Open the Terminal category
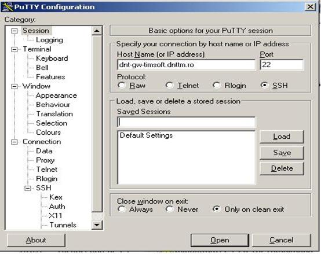This screenshot has height=254, width=321. tap(37, 49)
